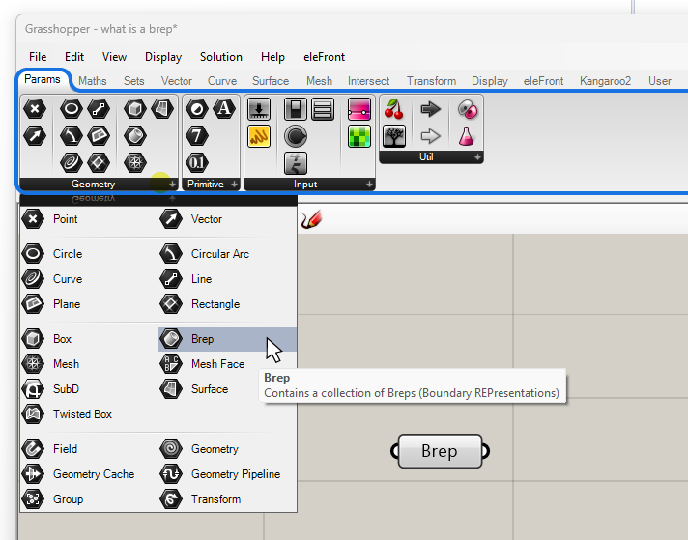The image size is (688, 540).
Task: Click the Boolean parameter icon in Primitive panel
Action: point(196,109)
